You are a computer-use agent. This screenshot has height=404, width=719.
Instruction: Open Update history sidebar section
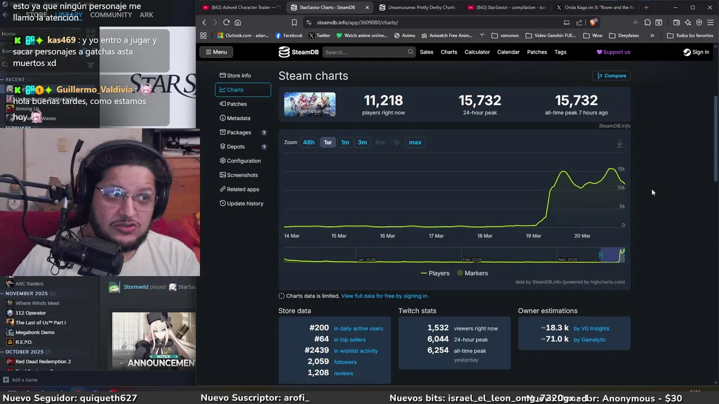242,204
